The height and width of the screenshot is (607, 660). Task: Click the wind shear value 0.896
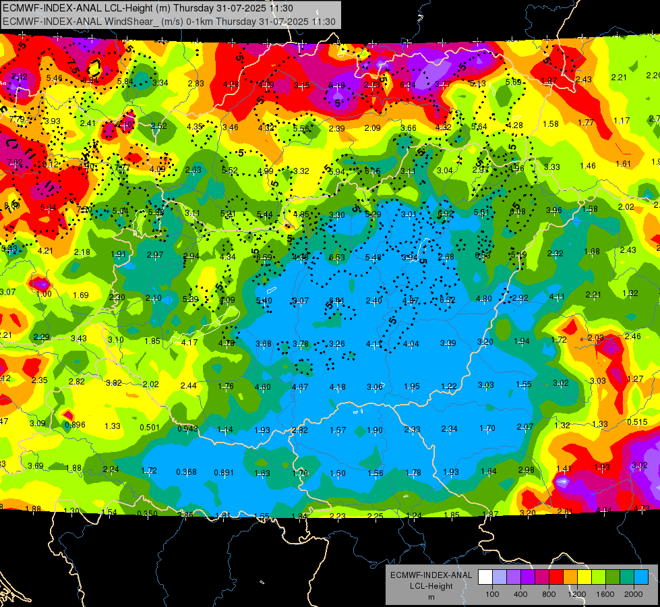(x=75, y=425)
